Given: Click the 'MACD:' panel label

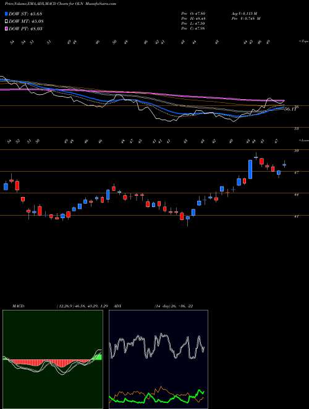Looking at the screenshot, I should point(18,306).
